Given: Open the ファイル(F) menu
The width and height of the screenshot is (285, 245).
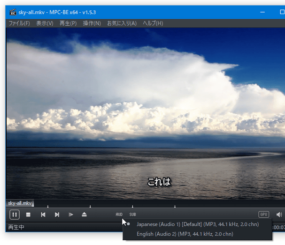Looking at the screenshot, I should tap(19, 23).
